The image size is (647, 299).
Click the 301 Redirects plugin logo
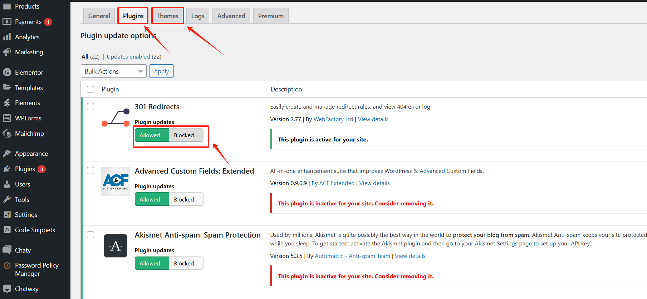(x=116, y=118)
